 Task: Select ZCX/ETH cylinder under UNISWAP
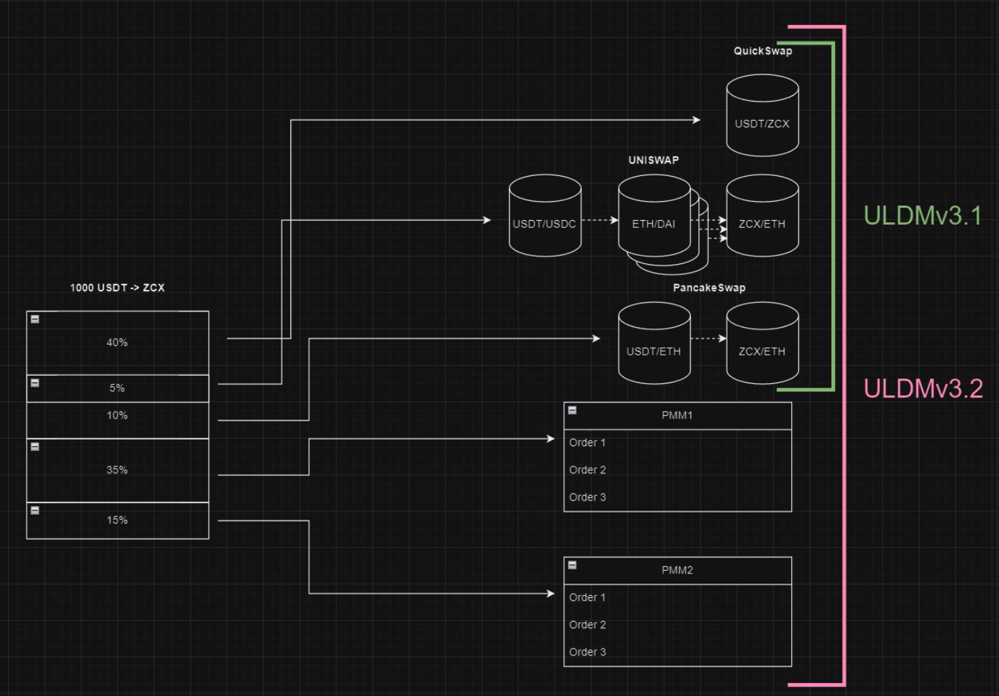762,223
